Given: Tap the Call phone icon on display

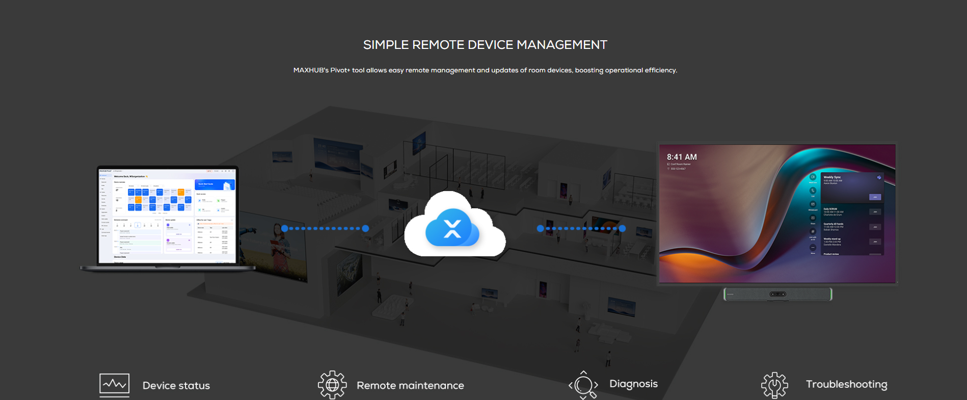Looking at the screenshot, I should [x=813, y=191].
